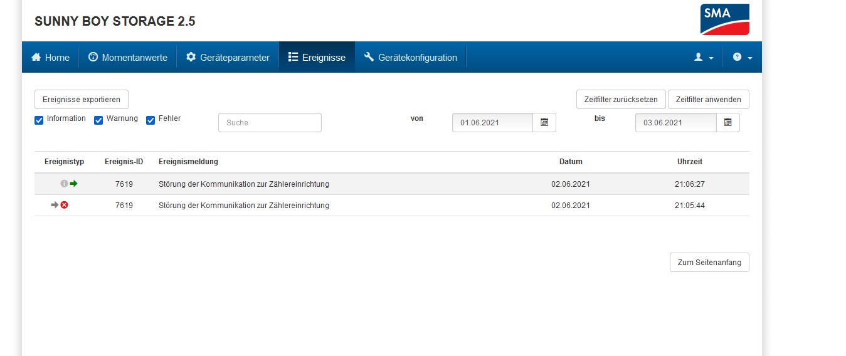Click the Gerätekonfiguration wrench icon
The width and height of the screenshot is (846, 356).
369,57
